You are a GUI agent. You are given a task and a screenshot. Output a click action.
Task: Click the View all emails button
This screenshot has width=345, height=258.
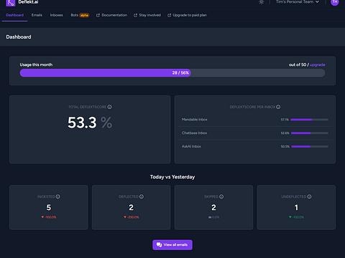pos(172,245)
